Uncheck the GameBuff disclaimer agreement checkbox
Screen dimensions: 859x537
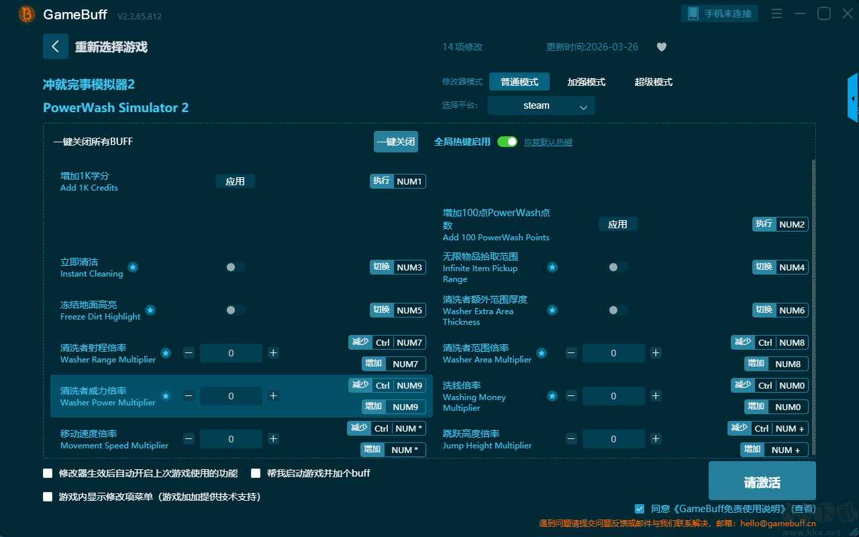click(x=640, y=509)
